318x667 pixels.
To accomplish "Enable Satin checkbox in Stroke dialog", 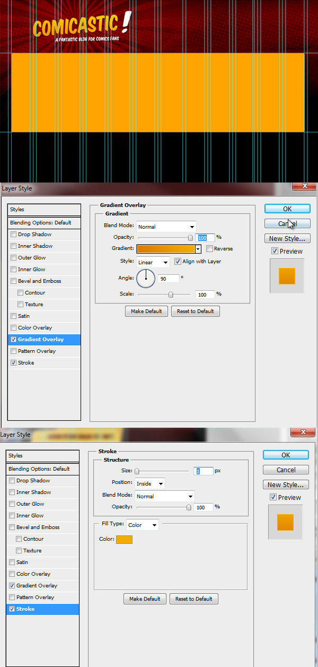I will click(12, 562).
